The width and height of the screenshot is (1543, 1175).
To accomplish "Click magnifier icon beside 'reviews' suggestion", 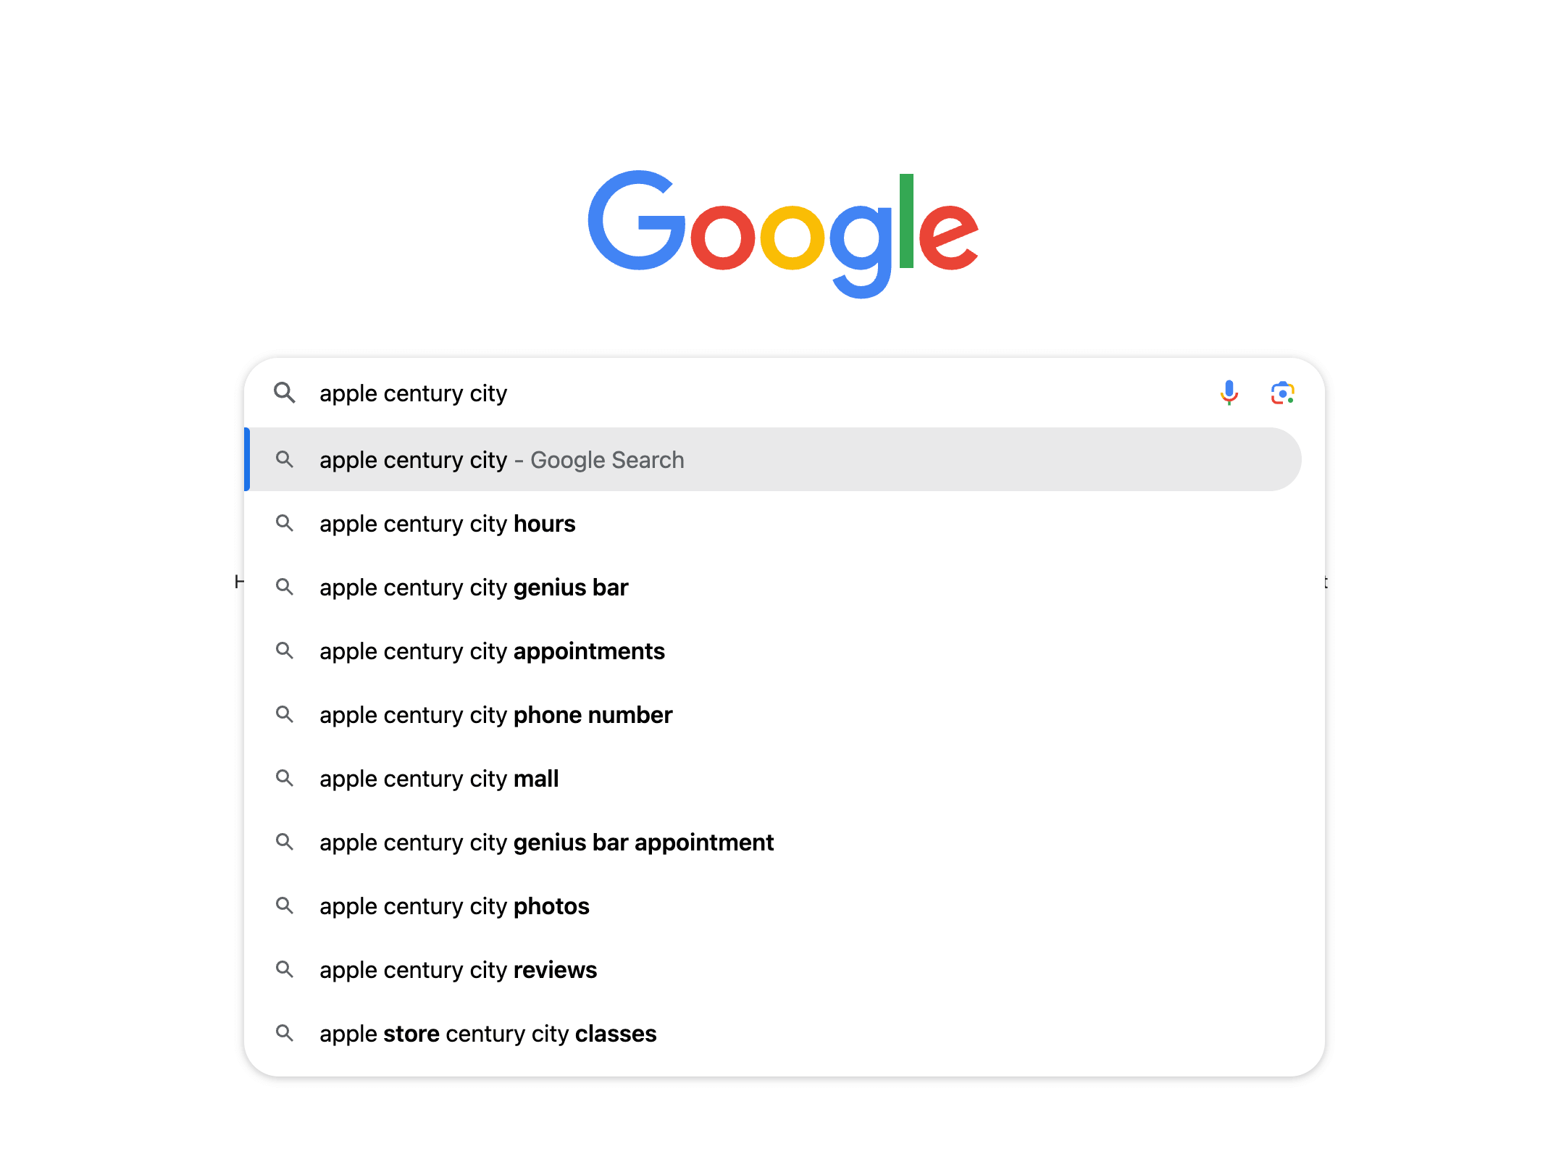I will pyautogui.click(x=285, y=969).
